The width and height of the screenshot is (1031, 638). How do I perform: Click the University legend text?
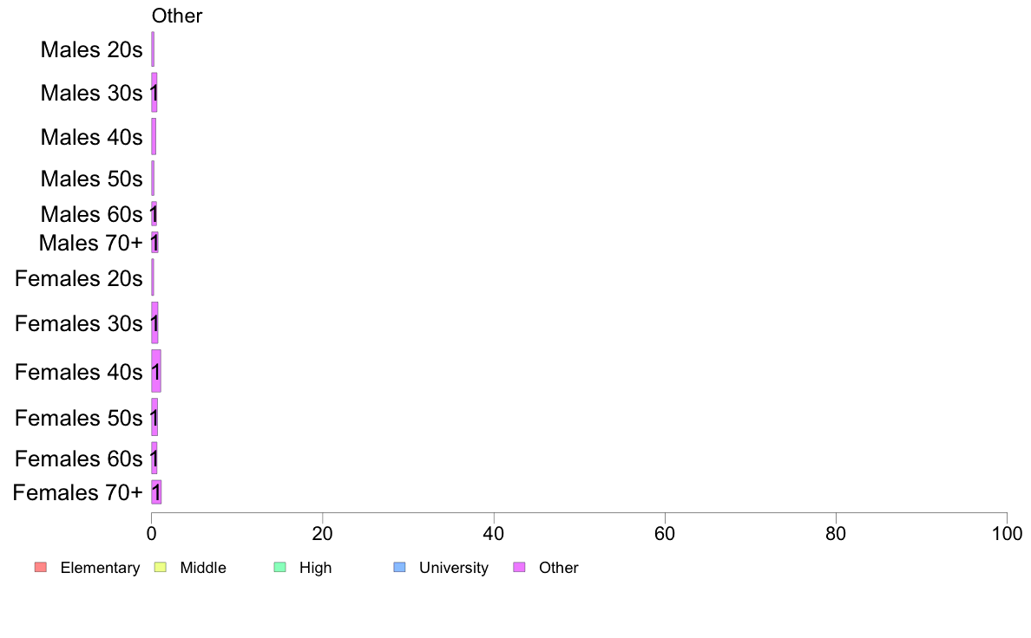point(454,568)
